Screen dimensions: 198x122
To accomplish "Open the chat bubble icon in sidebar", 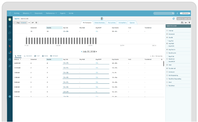I will click(10, 33).
